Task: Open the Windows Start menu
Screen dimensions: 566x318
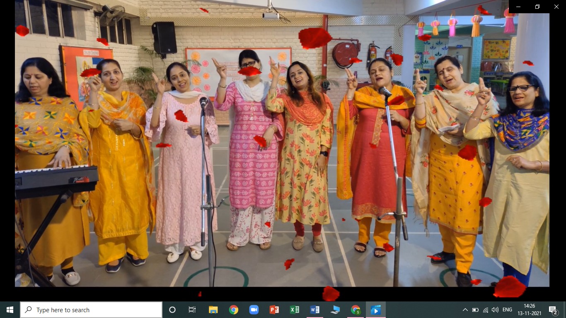Action: pos(10,310)
